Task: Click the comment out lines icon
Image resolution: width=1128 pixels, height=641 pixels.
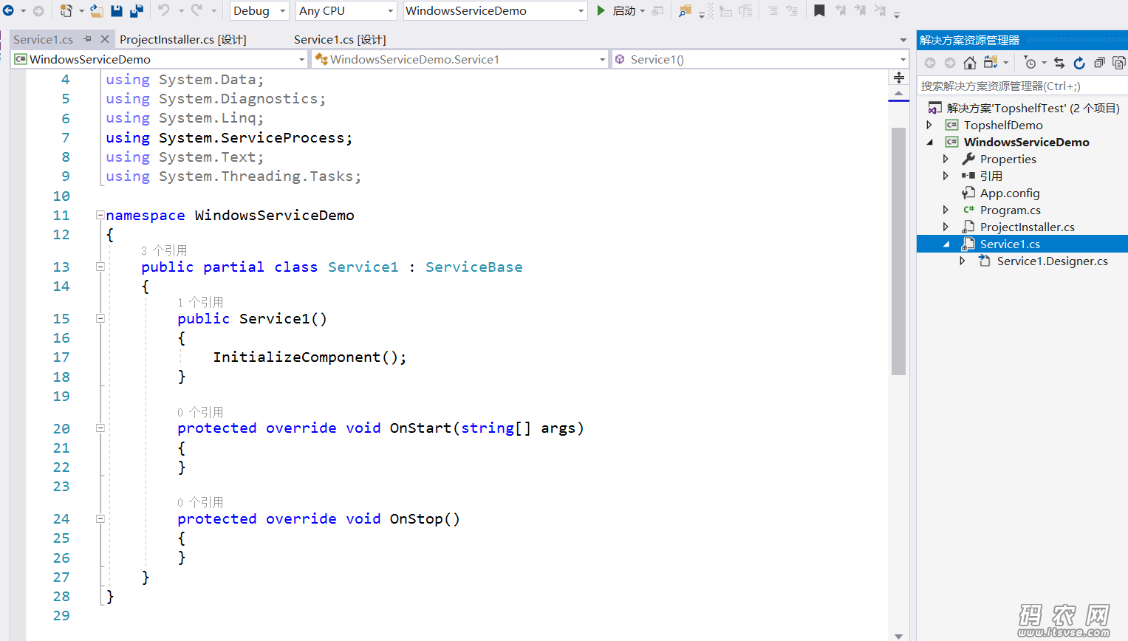Action: (x=772, y=11)
